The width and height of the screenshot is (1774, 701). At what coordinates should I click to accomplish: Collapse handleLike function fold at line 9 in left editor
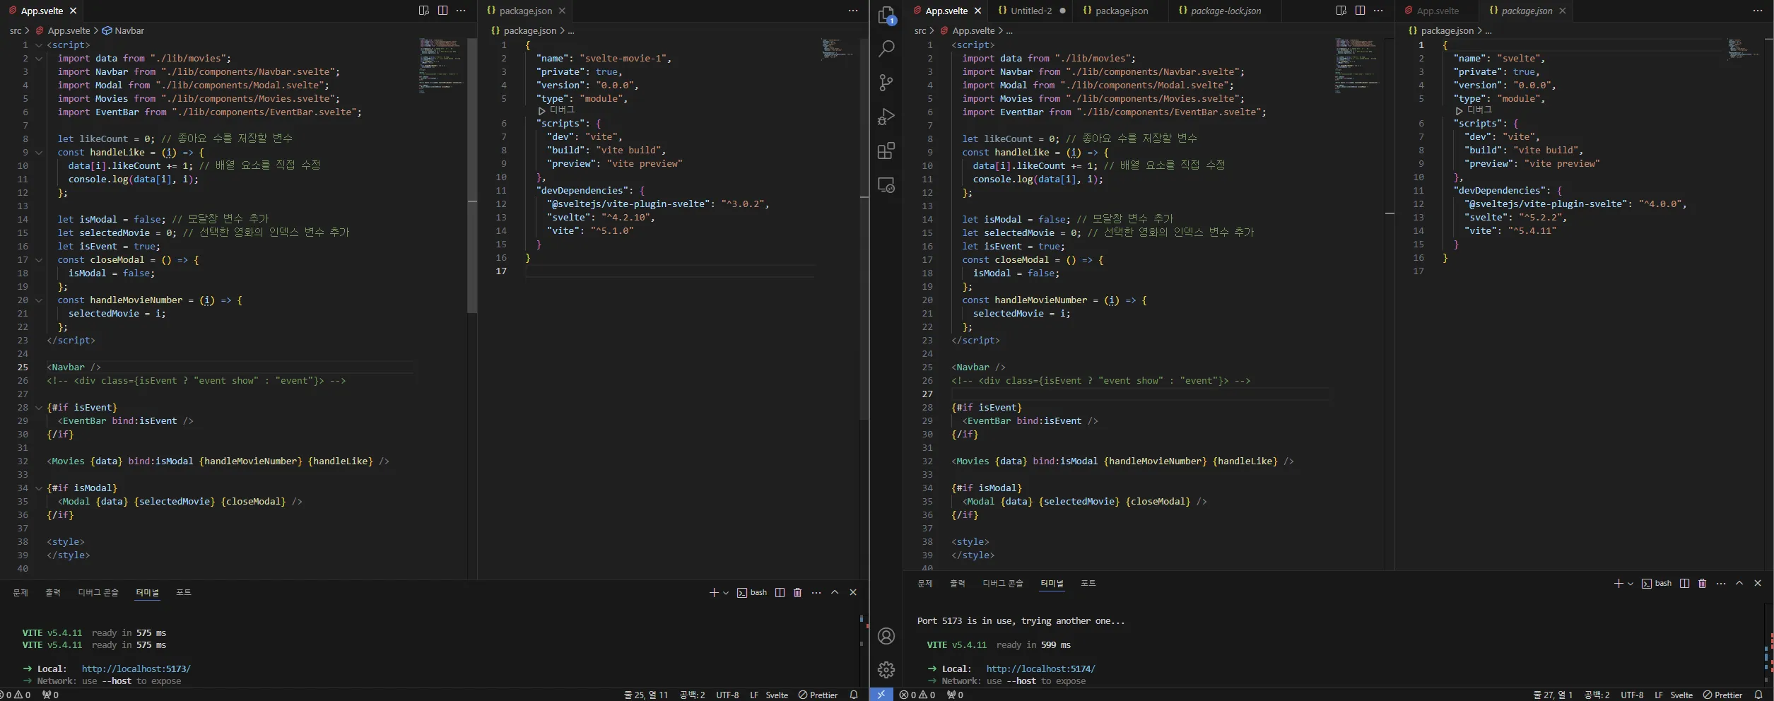pyautogui.click(x=39, y=153)
